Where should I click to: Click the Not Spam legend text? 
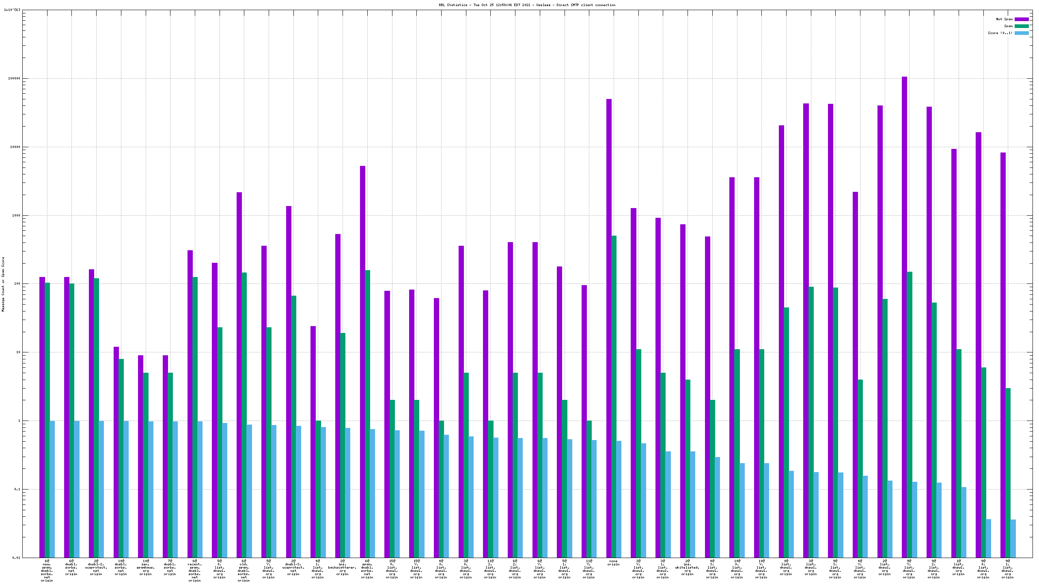coord(1004,19)
